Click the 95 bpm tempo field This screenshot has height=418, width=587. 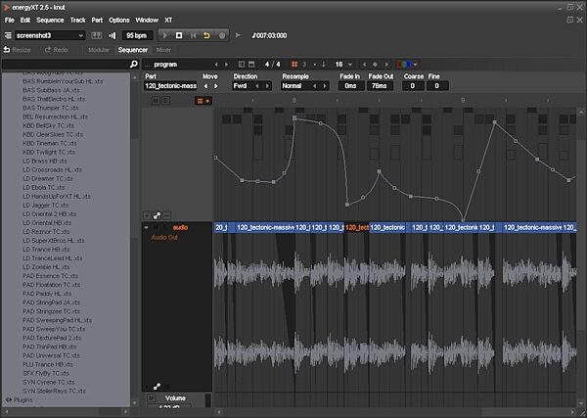coord(137,35)
